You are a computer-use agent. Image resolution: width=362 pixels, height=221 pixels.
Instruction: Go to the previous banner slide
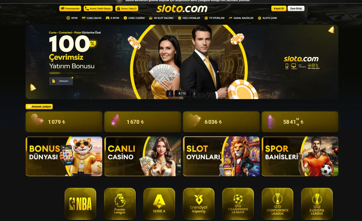pyautogui.click(x=170, y=94)
